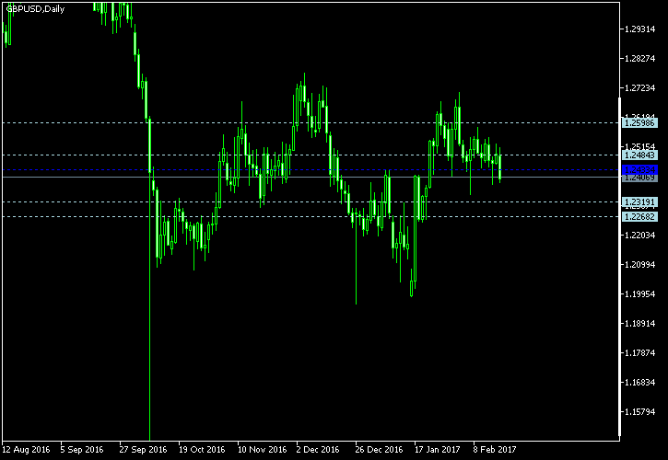668x460 pixels.
Task: Click the 1.20994 price axis label
Action: (x=639, y=265)
